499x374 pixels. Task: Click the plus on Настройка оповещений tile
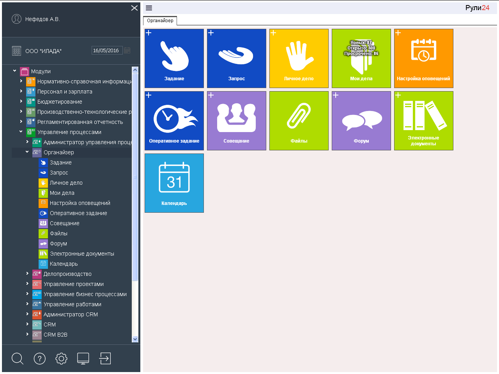coord(398,33)
